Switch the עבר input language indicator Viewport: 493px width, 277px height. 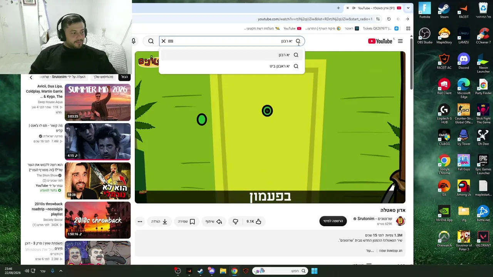tap(43, 271)
